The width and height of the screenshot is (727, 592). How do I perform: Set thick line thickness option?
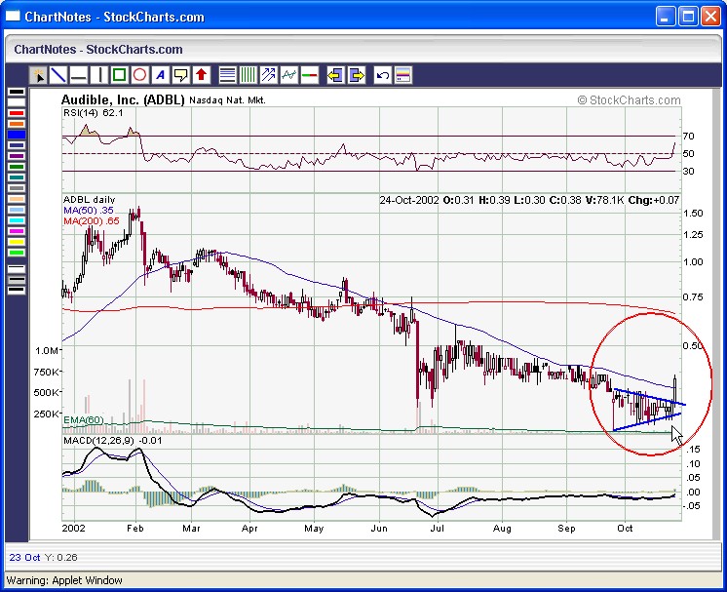click(x=17, y=290)
